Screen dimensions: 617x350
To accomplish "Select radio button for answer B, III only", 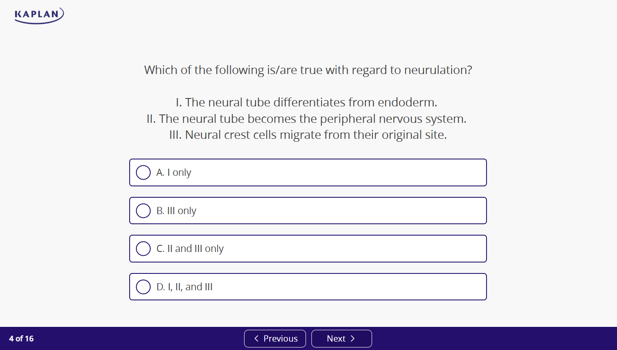I will [x=143, y=210].
